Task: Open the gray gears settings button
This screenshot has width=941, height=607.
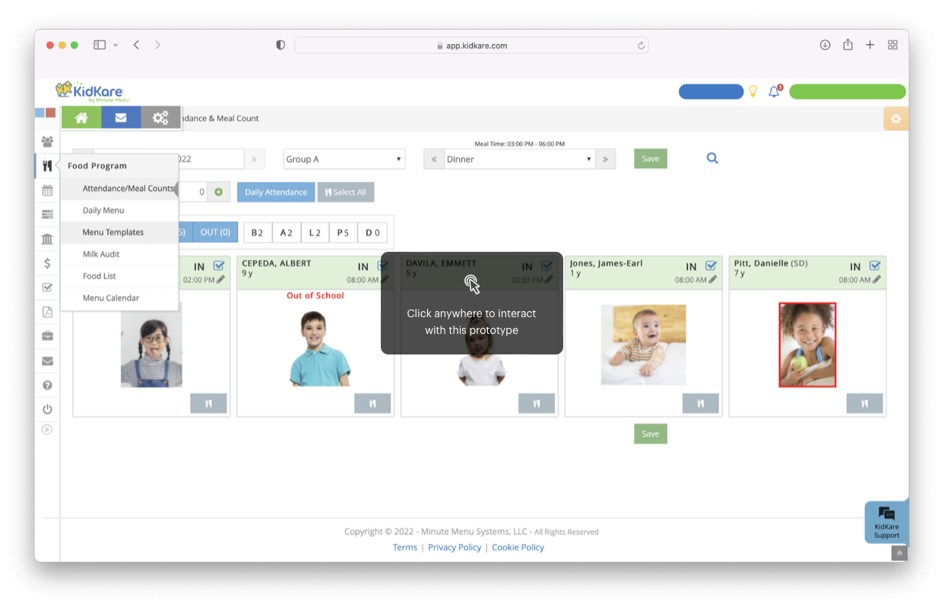Action: pyautogui.click(x=160, y=118)
